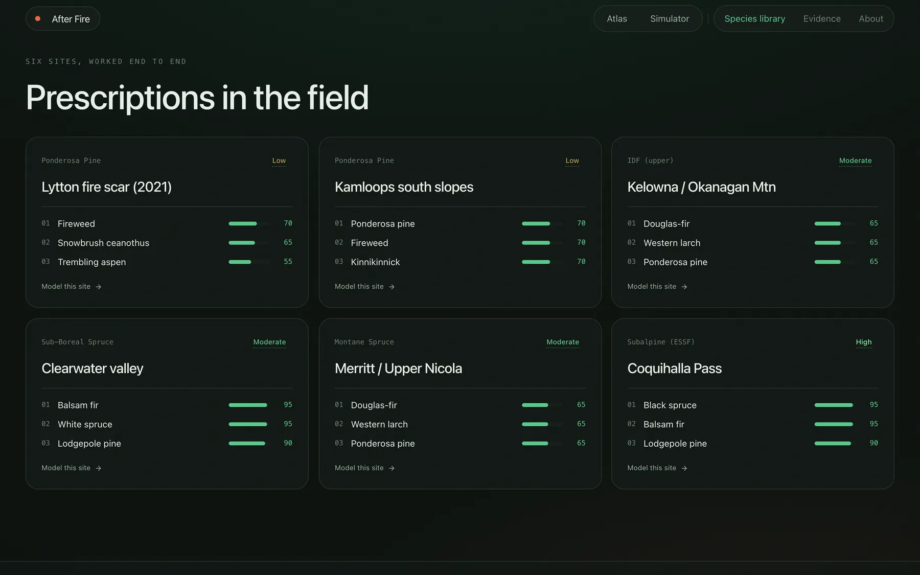Click the Sub-Boreal Spruce zone label
The width and height of the screenshot is (920, 575).
coord(78,342)
